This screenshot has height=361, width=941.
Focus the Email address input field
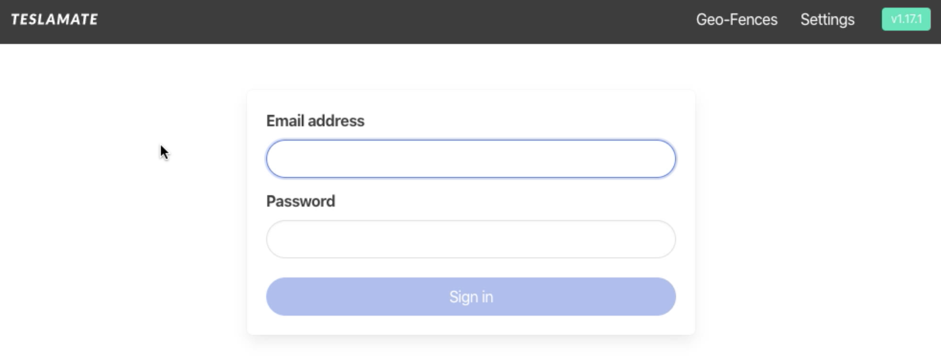[x=470, y=159]
